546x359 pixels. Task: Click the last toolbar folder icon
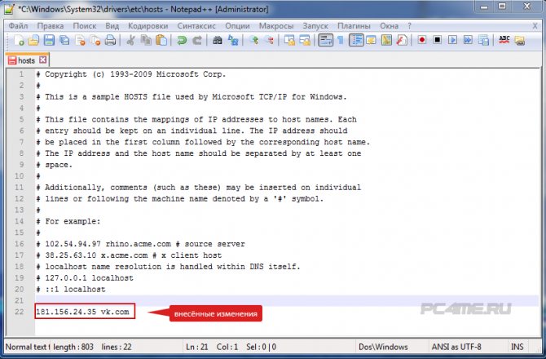point(520,41)
